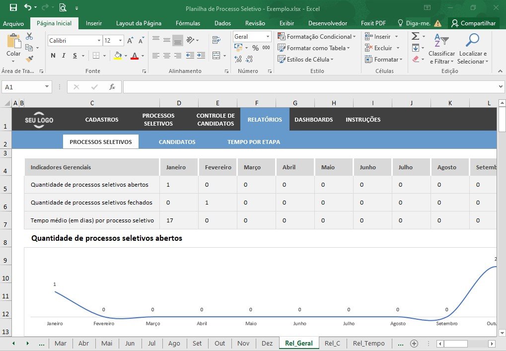Align text to the bottom of the cell

[x=177, y=40]
